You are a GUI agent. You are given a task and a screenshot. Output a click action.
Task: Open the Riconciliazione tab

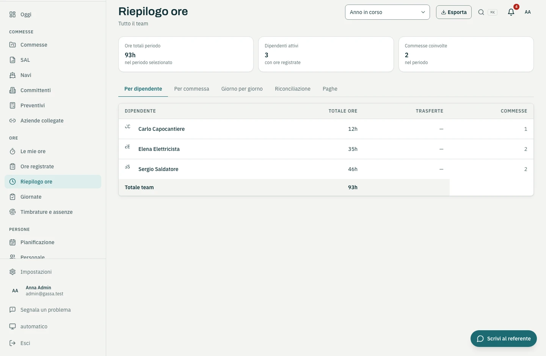tap(293, 89)
